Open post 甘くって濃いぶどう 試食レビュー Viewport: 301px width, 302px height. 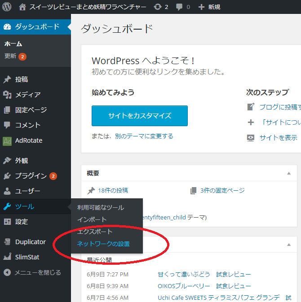(x=204, y=274)
